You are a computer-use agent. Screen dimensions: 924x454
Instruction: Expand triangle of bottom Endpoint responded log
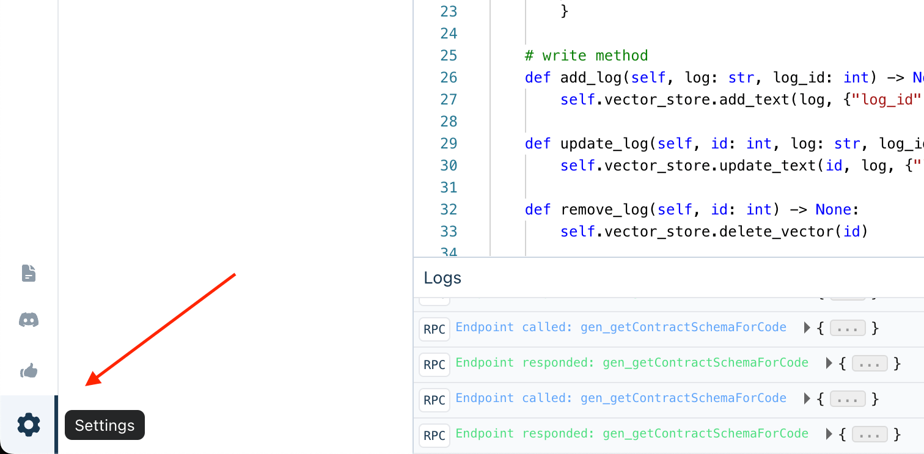829,434
